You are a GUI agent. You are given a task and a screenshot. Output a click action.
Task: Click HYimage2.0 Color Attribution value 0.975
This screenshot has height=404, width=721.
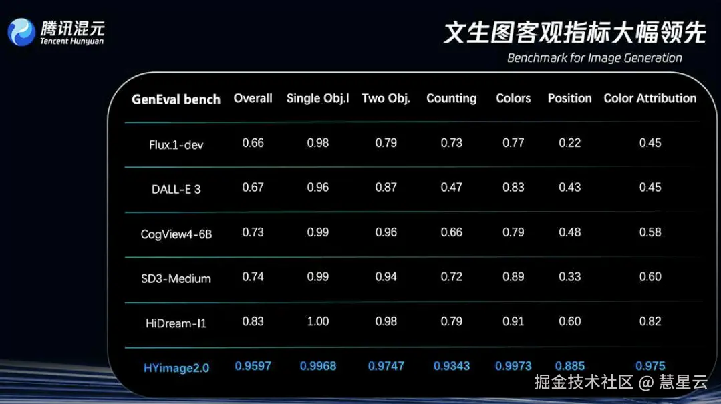[x=650, y=367]
